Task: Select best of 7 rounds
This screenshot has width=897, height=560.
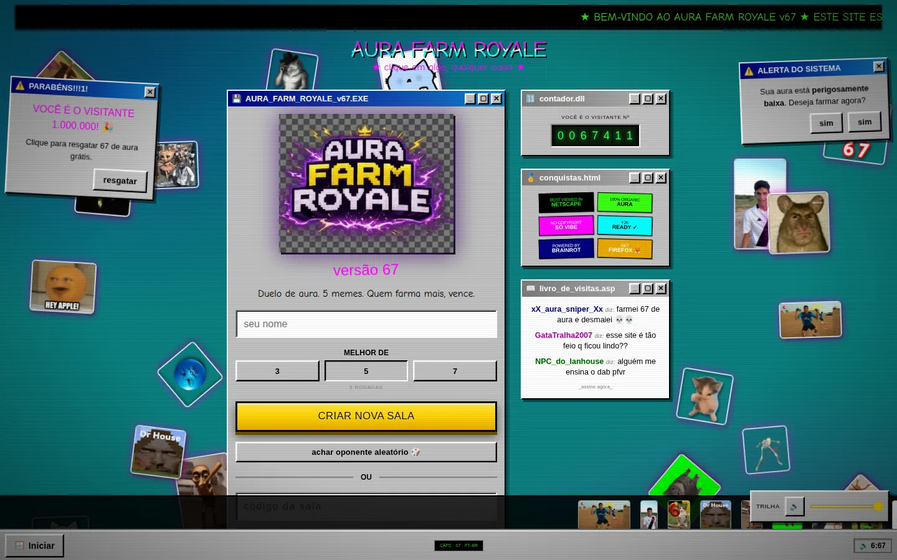Action: pos(455,371)
